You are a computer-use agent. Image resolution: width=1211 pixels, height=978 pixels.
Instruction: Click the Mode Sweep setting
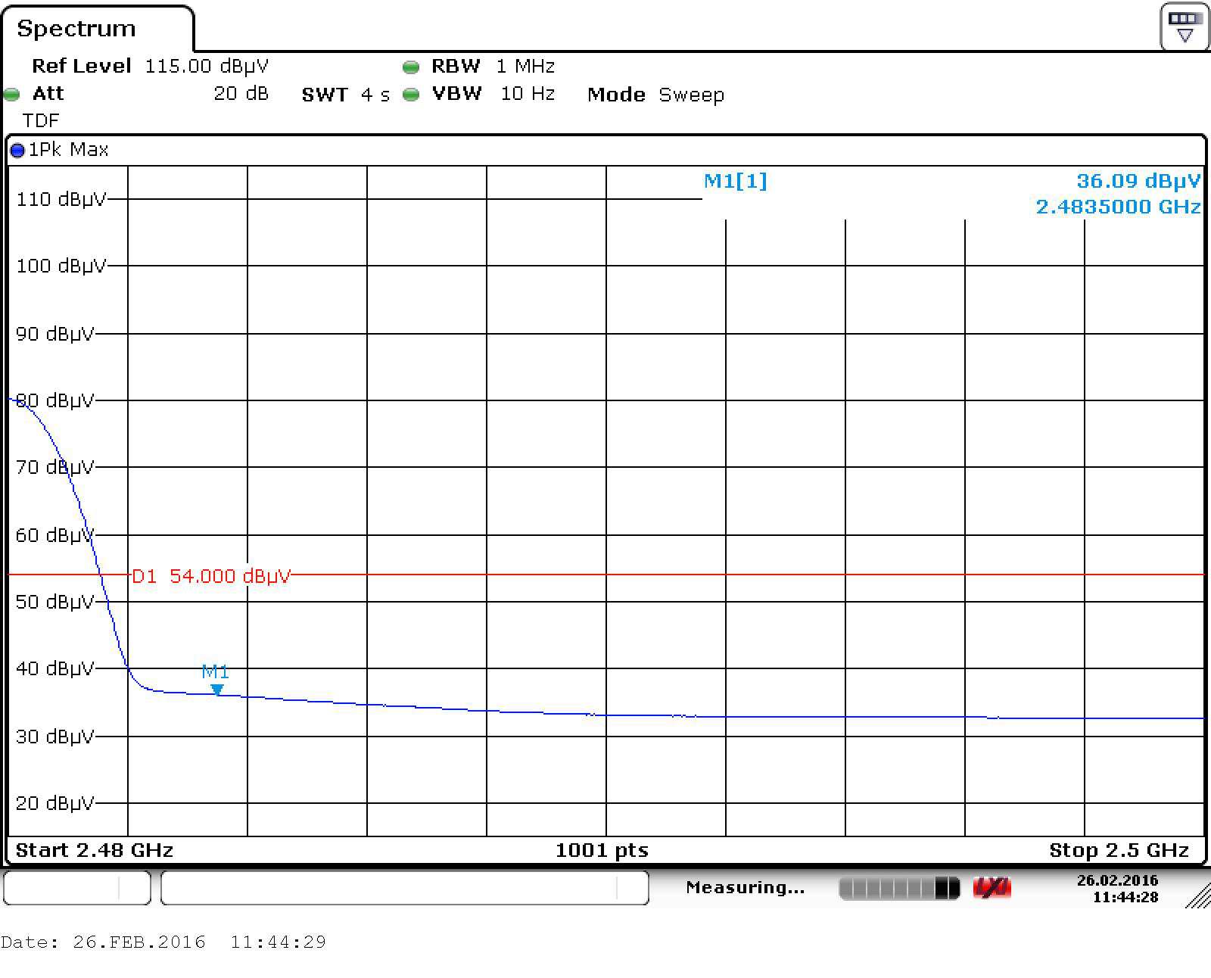click(x=656, y=95)
